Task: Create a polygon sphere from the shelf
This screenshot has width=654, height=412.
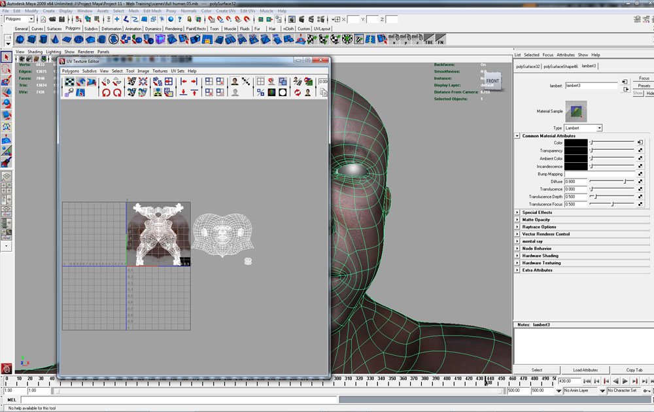Action: pyautogui.click(x=20, y=40)
